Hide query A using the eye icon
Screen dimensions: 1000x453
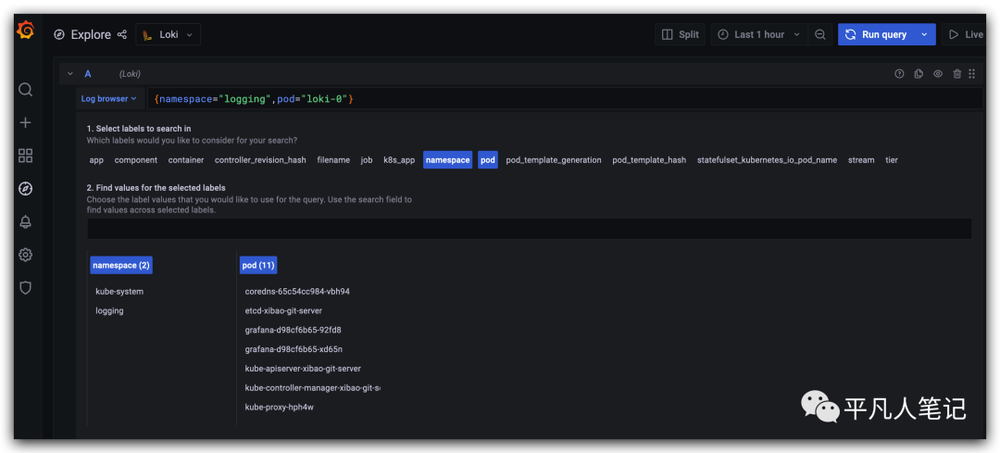click(x=938, y=74)
